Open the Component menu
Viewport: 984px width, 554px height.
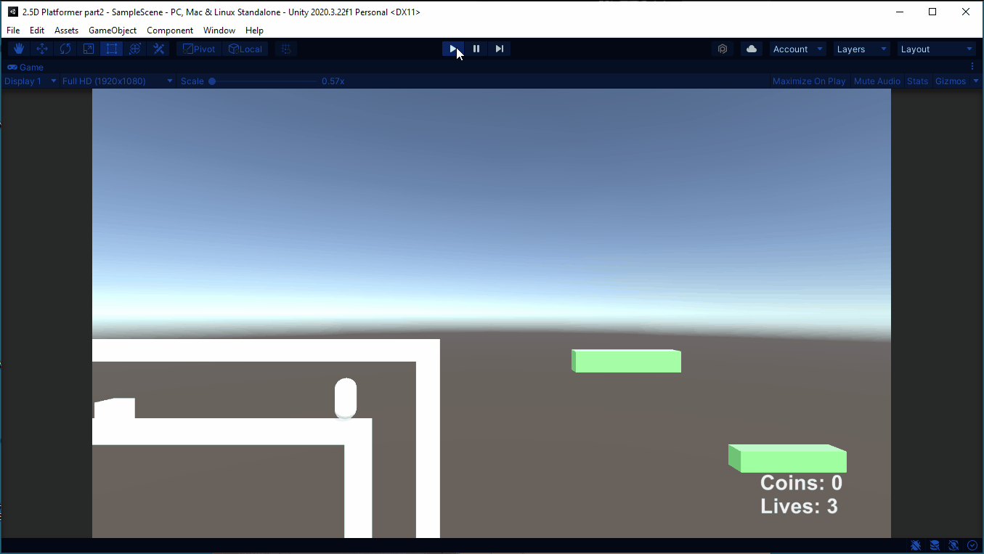point(170,30)
